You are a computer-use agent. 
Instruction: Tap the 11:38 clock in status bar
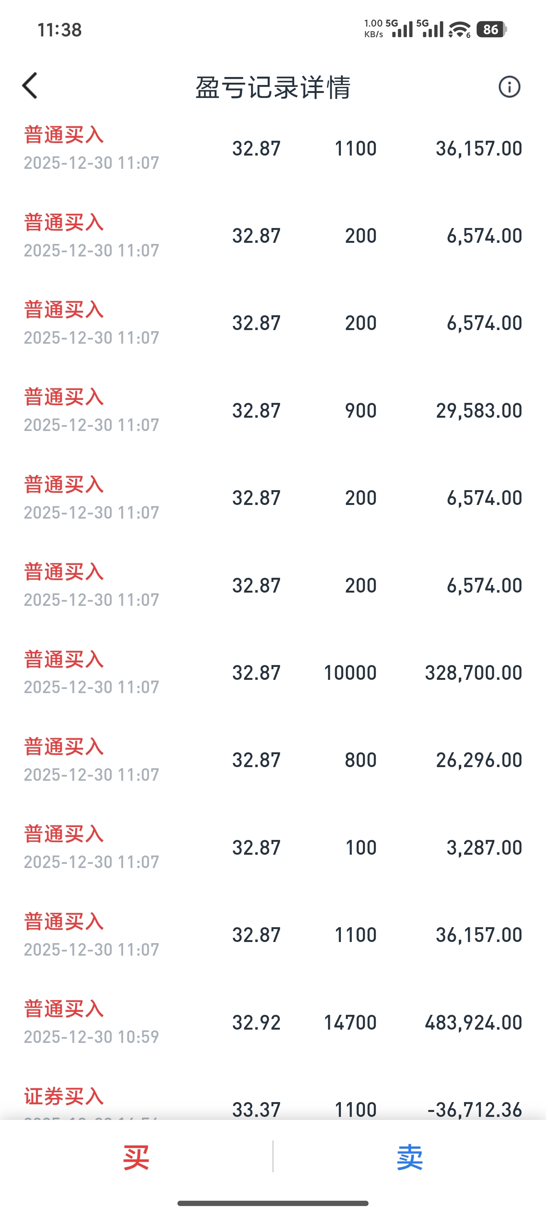60,30
